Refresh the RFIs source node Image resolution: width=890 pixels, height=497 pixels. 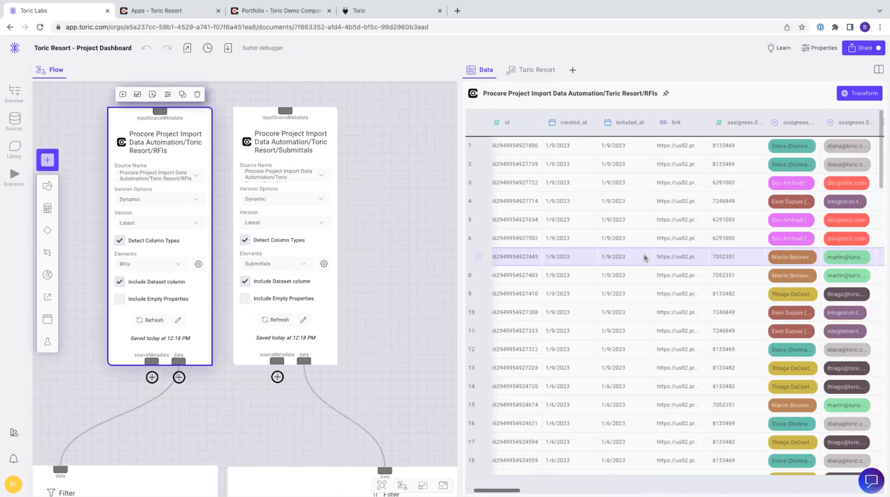(150, 320)
